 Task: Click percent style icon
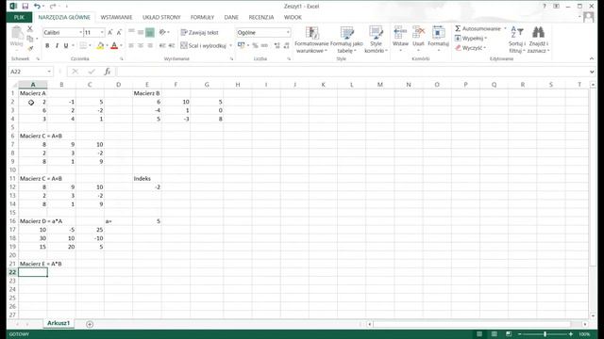255,46
